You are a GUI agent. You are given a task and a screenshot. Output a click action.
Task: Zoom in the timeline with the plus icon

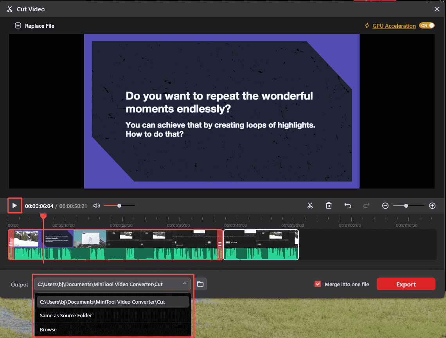point(432,206)
